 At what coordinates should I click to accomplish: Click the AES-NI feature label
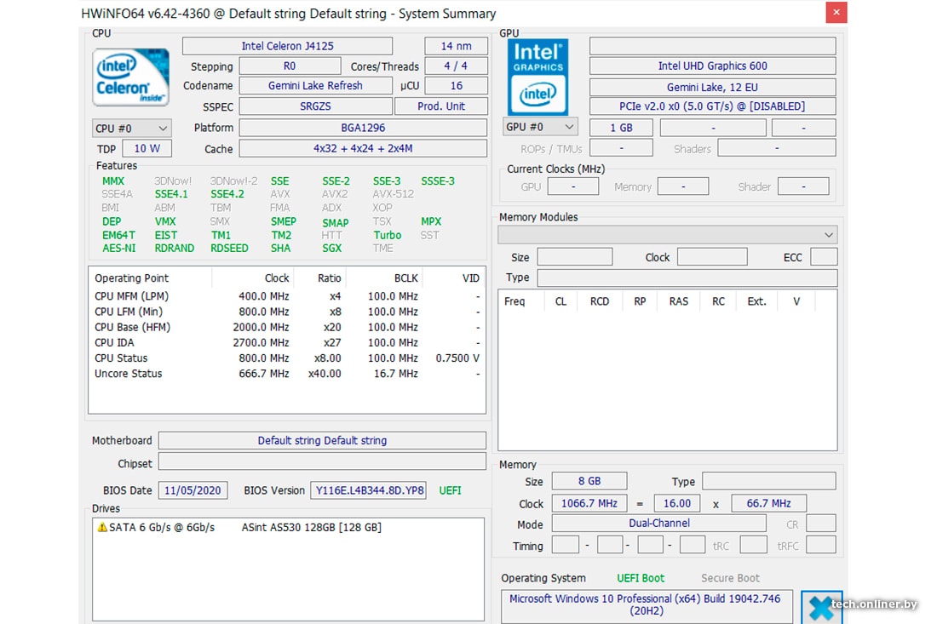click(118, 249)
